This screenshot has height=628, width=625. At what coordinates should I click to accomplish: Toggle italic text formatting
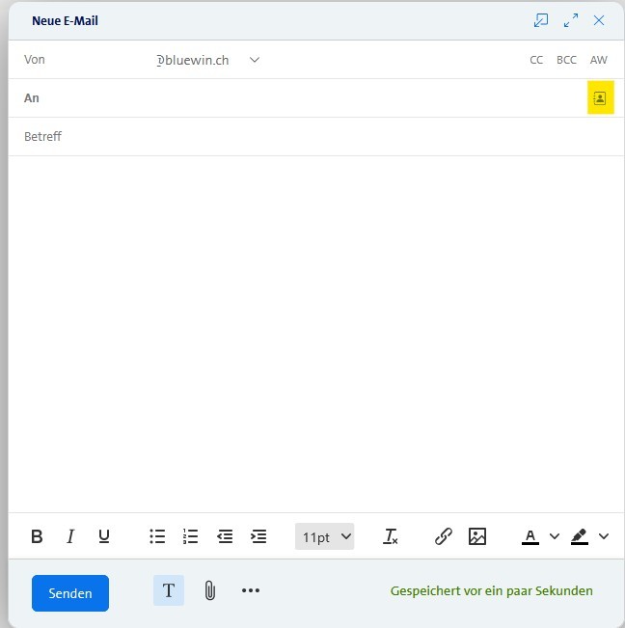(70, 536)
